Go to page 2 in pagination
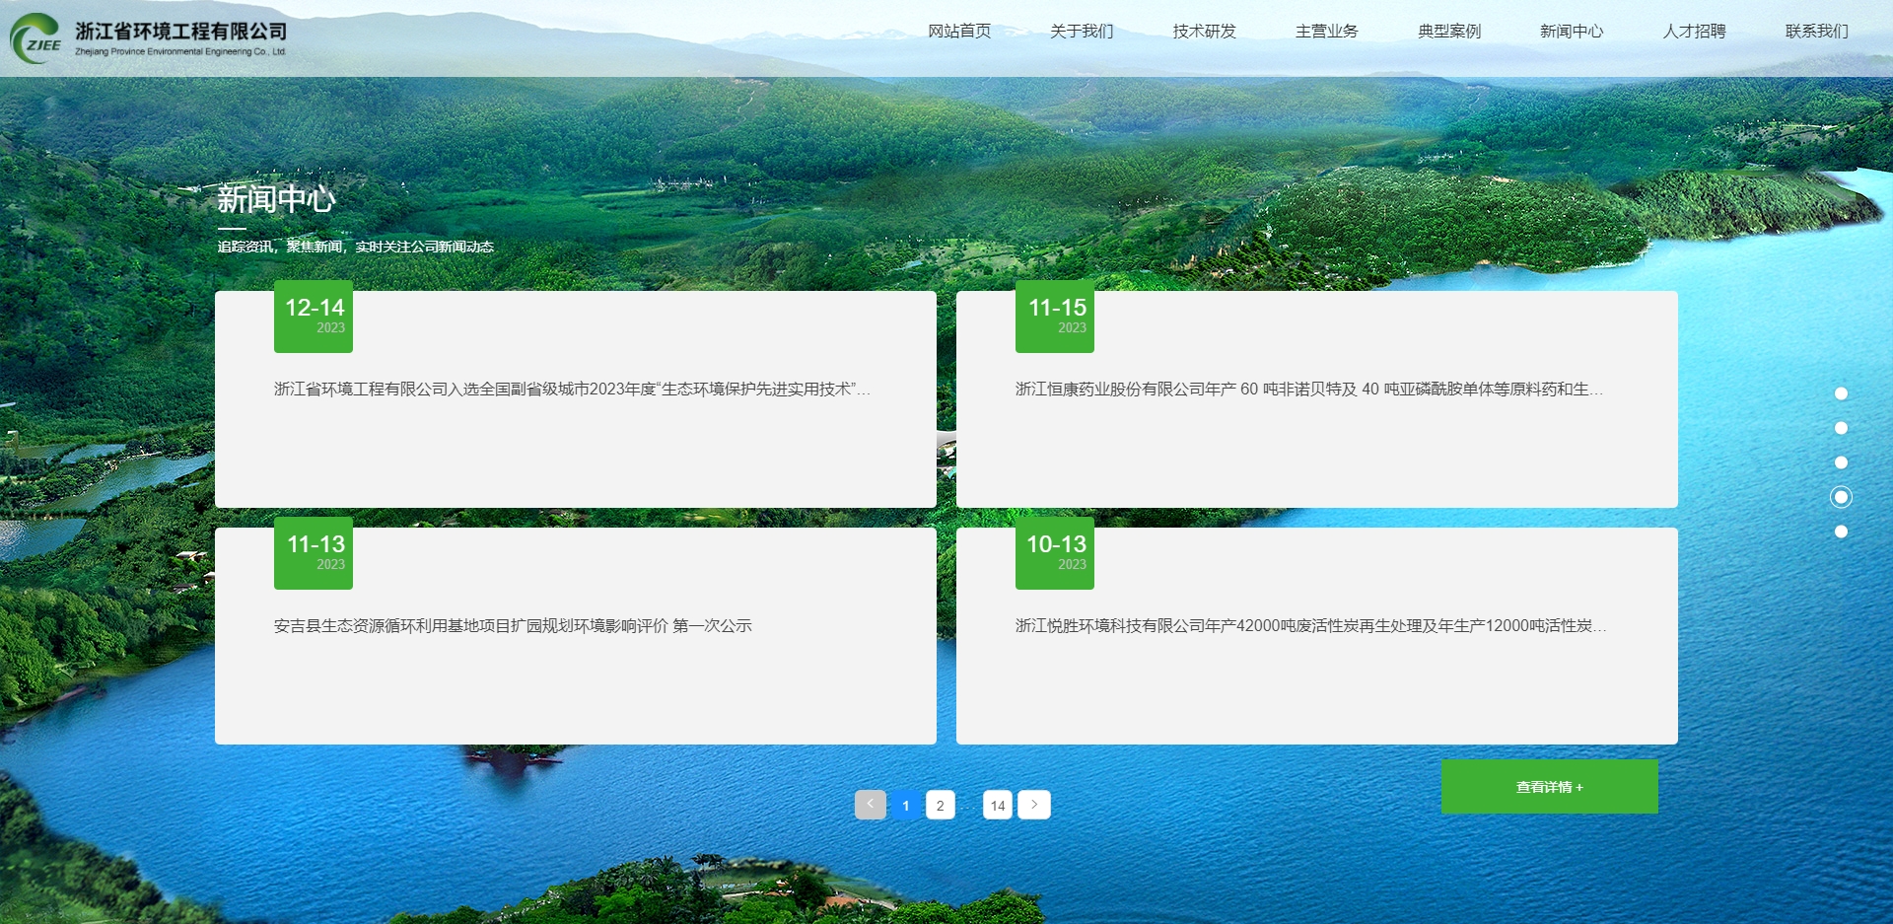Screen dimensions: 1893x924 click(941, 805)
